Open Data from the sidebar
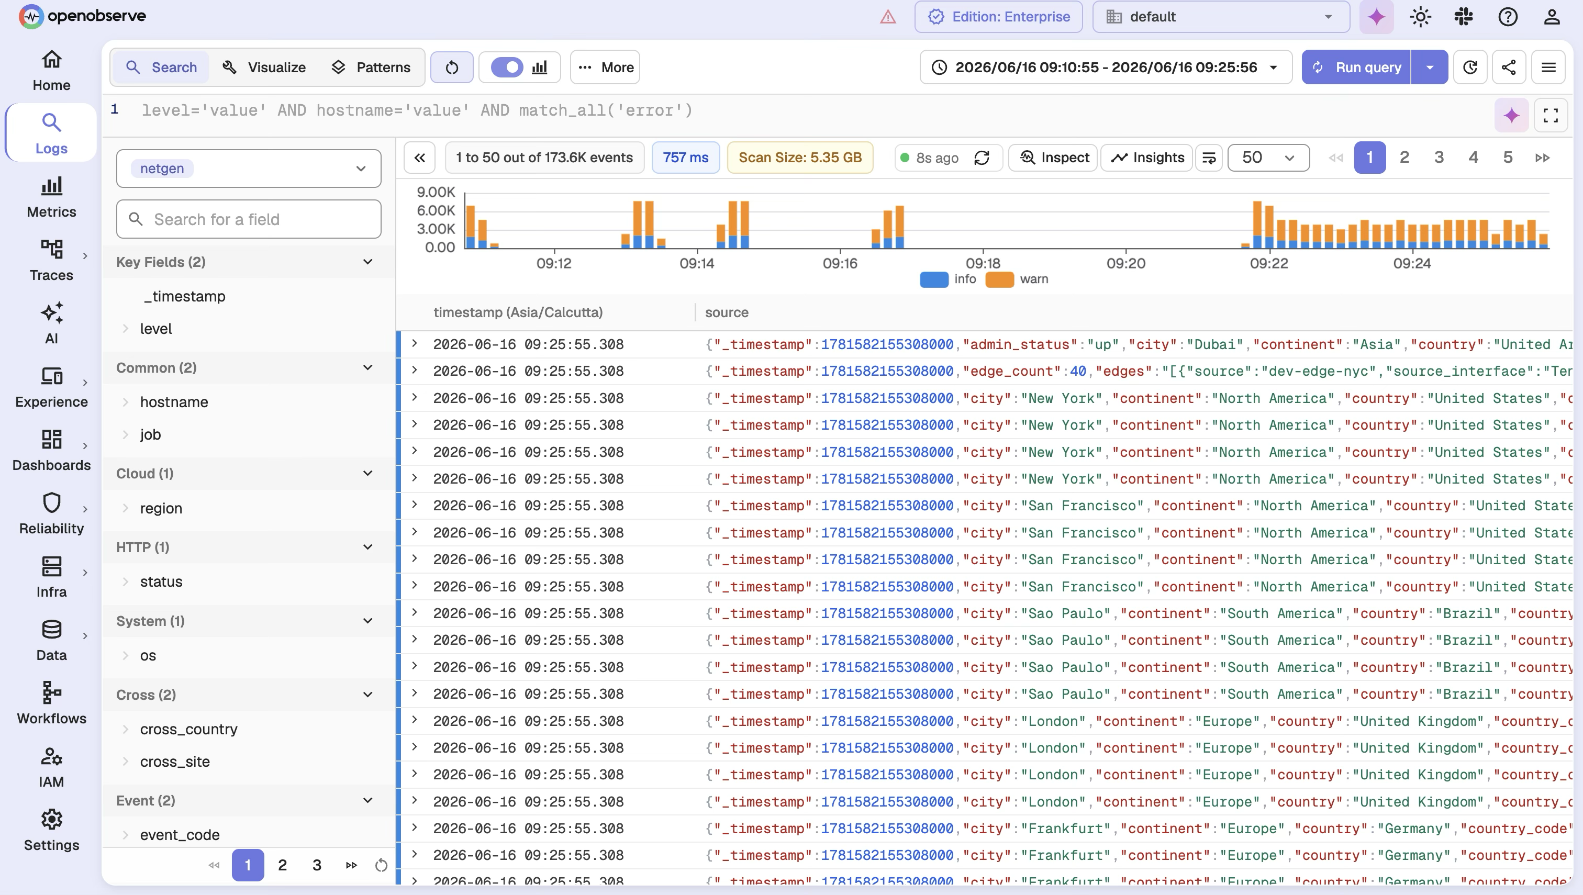The width and height of the screenshot is (1583, 895). pos(51,641)
